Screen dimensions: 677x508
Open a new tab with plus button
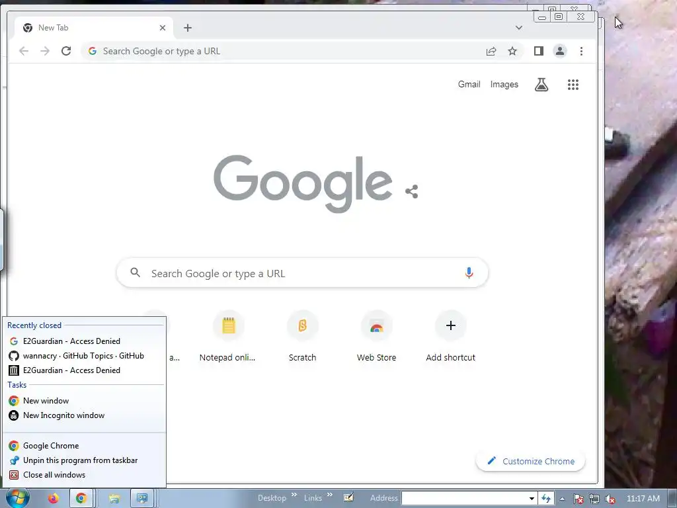coord(187,28)
